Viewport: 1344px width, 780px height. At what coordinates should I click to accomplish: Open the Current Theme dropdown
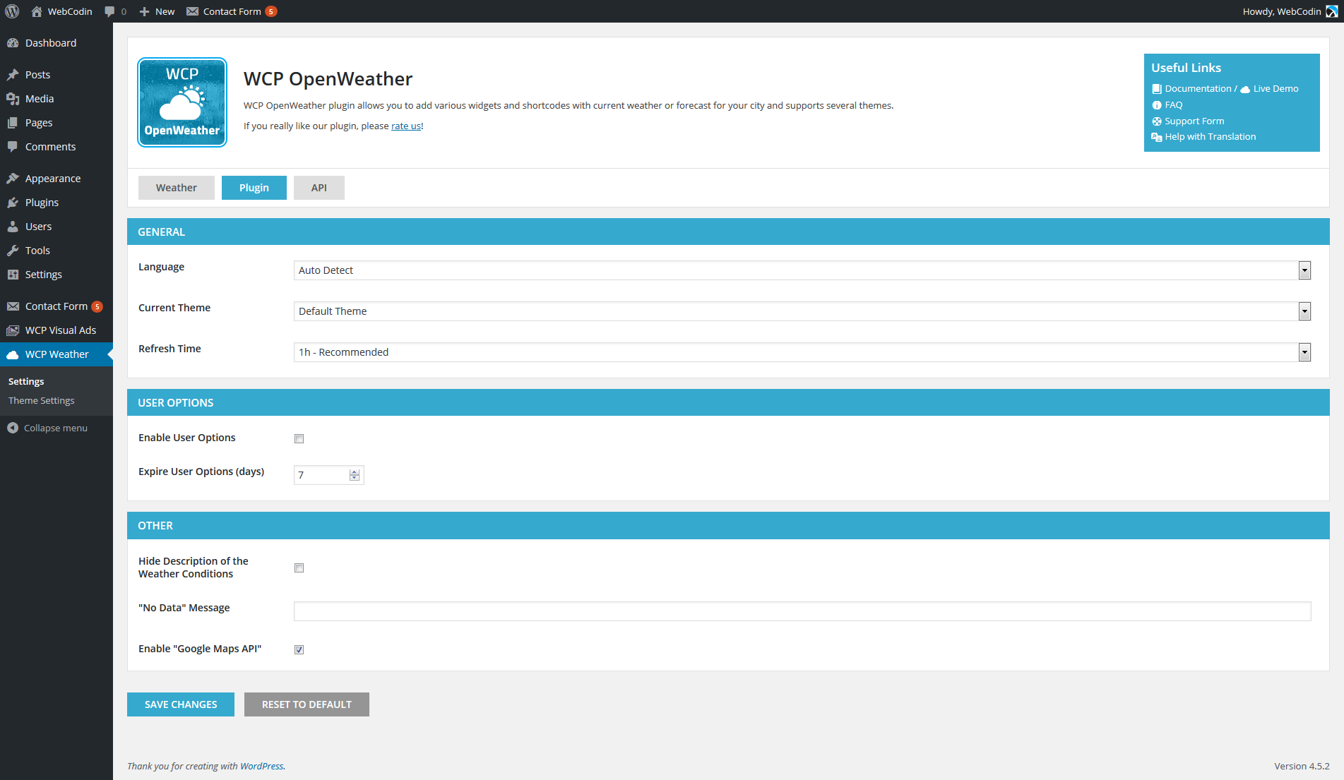1304,311
